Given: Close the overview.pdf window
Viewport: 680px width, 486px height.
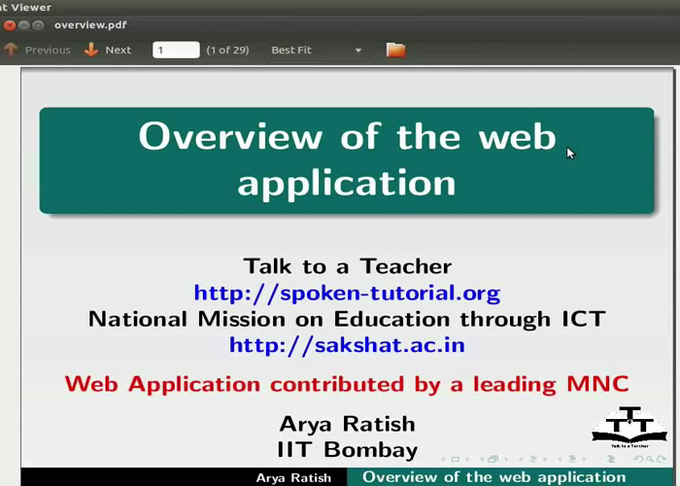Looking at the screenshot, I should pos(10,24).
